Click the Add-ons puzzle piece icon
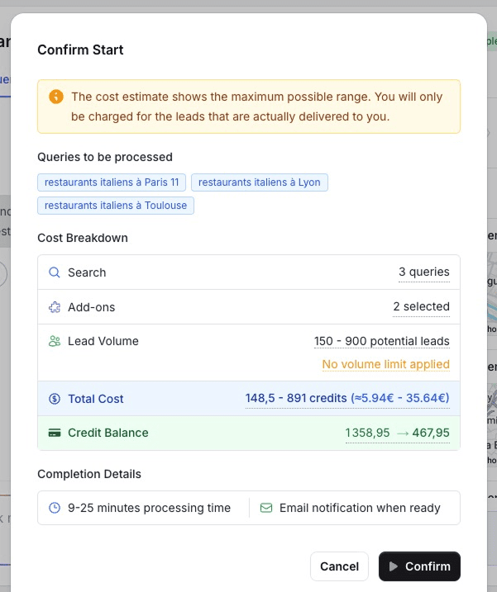The width and height of the screenshot is (497, 592). click(x=55, y=307)
